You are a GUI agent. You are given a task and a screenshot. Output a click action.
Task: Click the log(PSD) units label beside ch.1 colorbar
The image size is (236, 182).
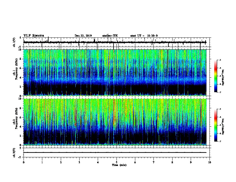[223, 77]
